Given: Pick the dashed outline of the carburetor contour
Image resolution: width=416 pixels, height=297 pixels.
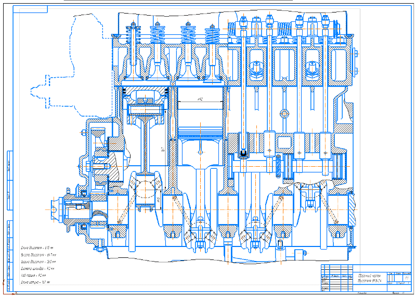Looking at the screenshot, I should (71, 66).
